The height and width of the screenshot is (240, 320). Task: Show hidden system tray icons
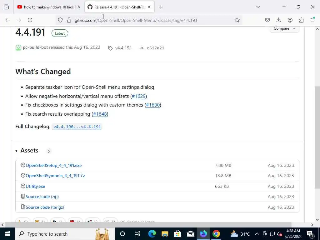tap(257, 234)
